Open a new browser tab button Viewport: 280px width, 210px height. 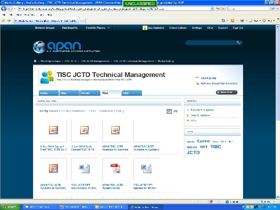tap(82, 21)
